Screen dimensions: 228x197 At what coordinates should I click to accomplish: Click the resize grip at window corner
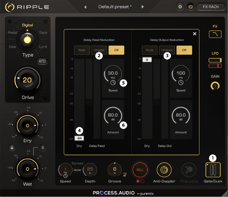tap(225, 194)
